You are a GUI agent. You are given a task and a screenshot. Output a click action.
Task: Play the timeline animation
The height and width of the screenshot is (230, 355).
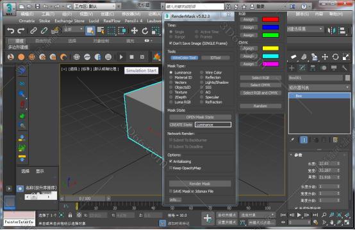(299, 215)
